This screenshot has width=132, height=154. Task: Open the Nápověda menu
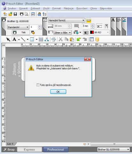pos(106,8)
